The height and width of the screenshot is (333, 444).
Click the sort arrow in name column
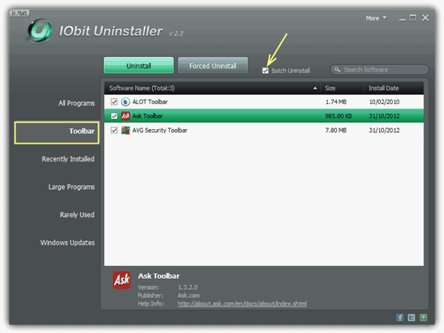[315, 88]
